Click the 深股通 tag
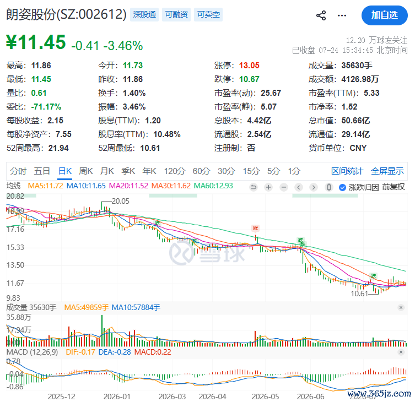This screenshot has width=415, height=402. click(x=144, y=14)
